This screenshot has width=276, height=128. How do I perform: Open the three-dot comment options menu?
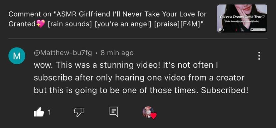tap(259, 56)
